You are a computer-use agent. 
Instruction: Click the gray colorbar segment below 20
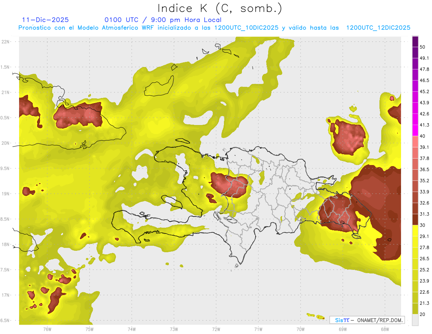[415, 320]
